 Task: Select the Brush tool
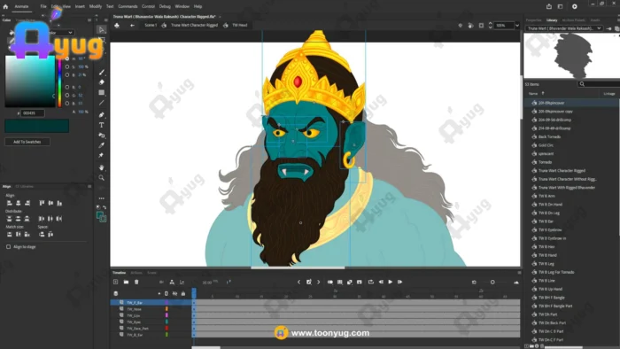[102, 73]
